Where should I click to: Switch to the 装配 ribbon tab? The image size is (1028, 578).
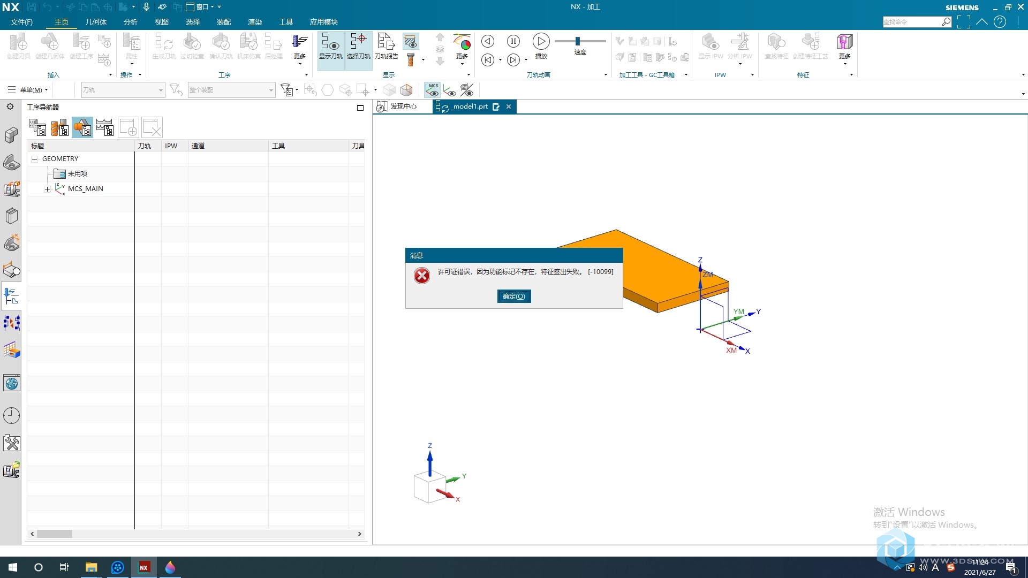tap(224, 22)
